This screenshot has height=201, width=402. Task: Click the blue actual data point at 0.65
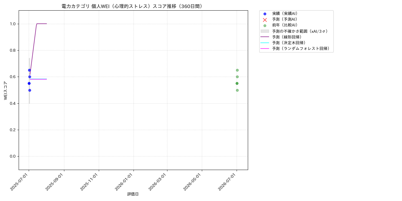pos(29,70)
